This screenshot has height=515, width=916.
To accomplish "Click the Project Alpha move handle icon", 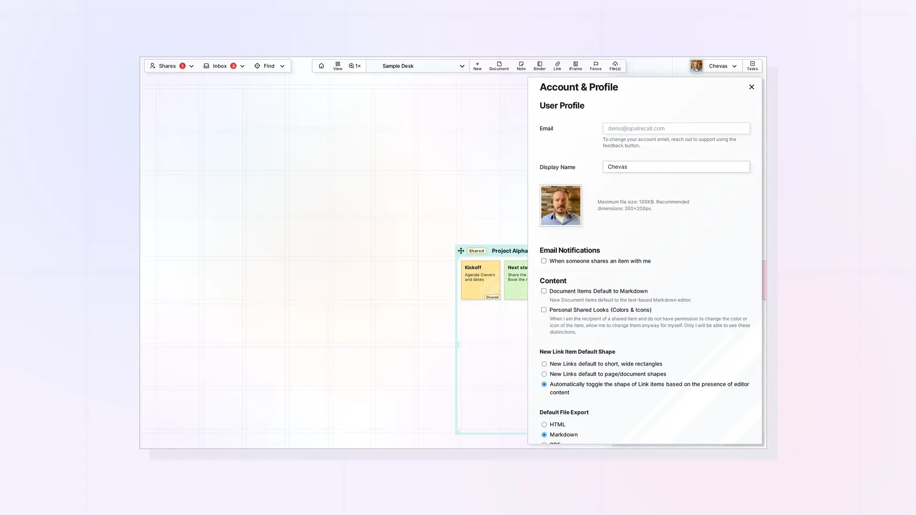I will point(461,251).
